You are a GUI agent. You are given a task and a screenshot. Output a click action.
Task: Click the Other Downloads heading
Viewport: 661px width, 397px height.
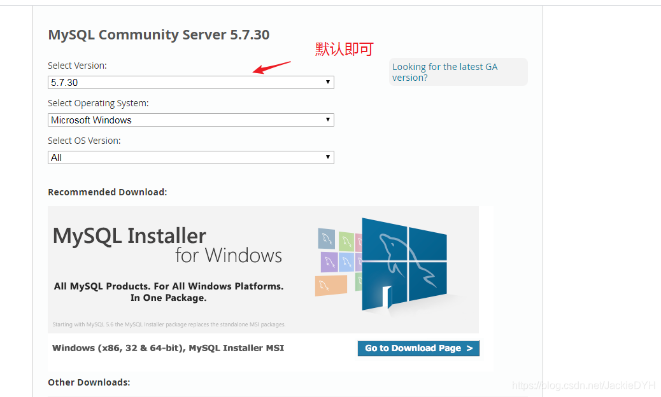click(89, 382)
